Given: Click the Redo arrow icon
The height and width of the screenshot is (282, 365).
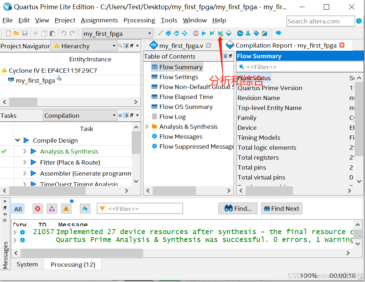Looking at the screenshot, I should tap(72, 33).
